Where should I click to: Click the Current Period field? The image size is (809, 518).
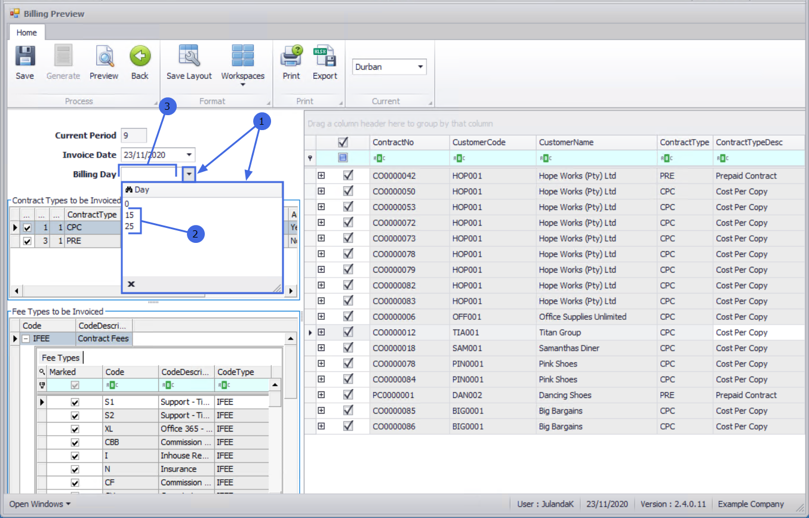133,135
